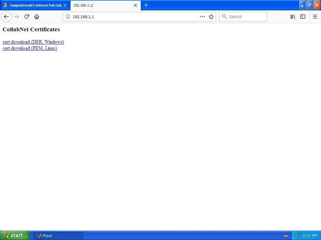Switch to Computernewb's Internet Pub Hub tab
This screenshot has height=240, width=321.
point(35,5)
